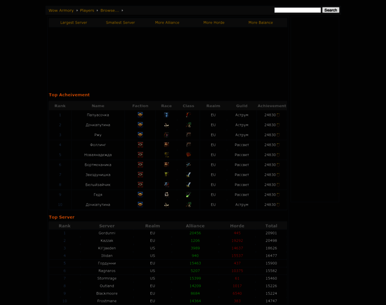Screen dimensions: 386x305
Task: Click class icon in Бортмеханика row
Action: [188, 165]
